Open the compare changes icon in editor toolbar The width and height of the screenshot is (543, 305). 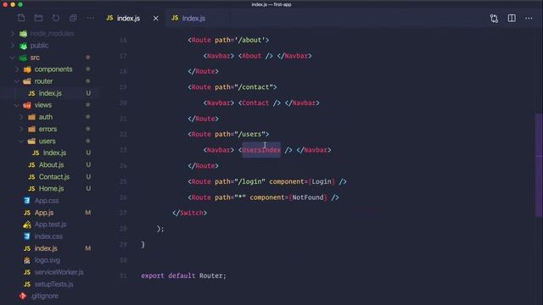point(494,19)
